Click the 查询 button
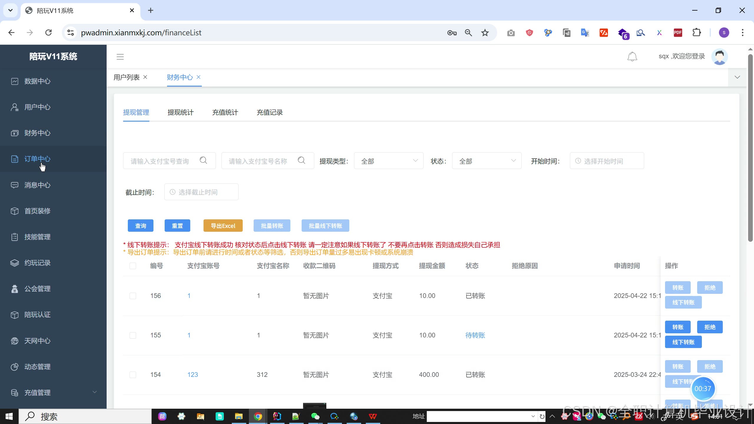The image size is (754, 424). click(x=140, y=226)
